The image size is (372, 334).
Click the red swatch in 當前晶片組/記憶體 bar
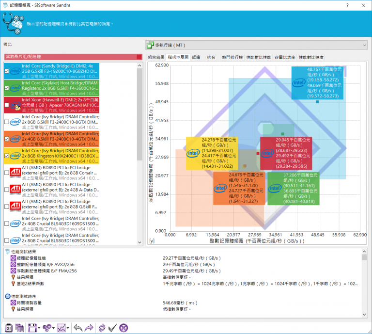coord(139,57)
